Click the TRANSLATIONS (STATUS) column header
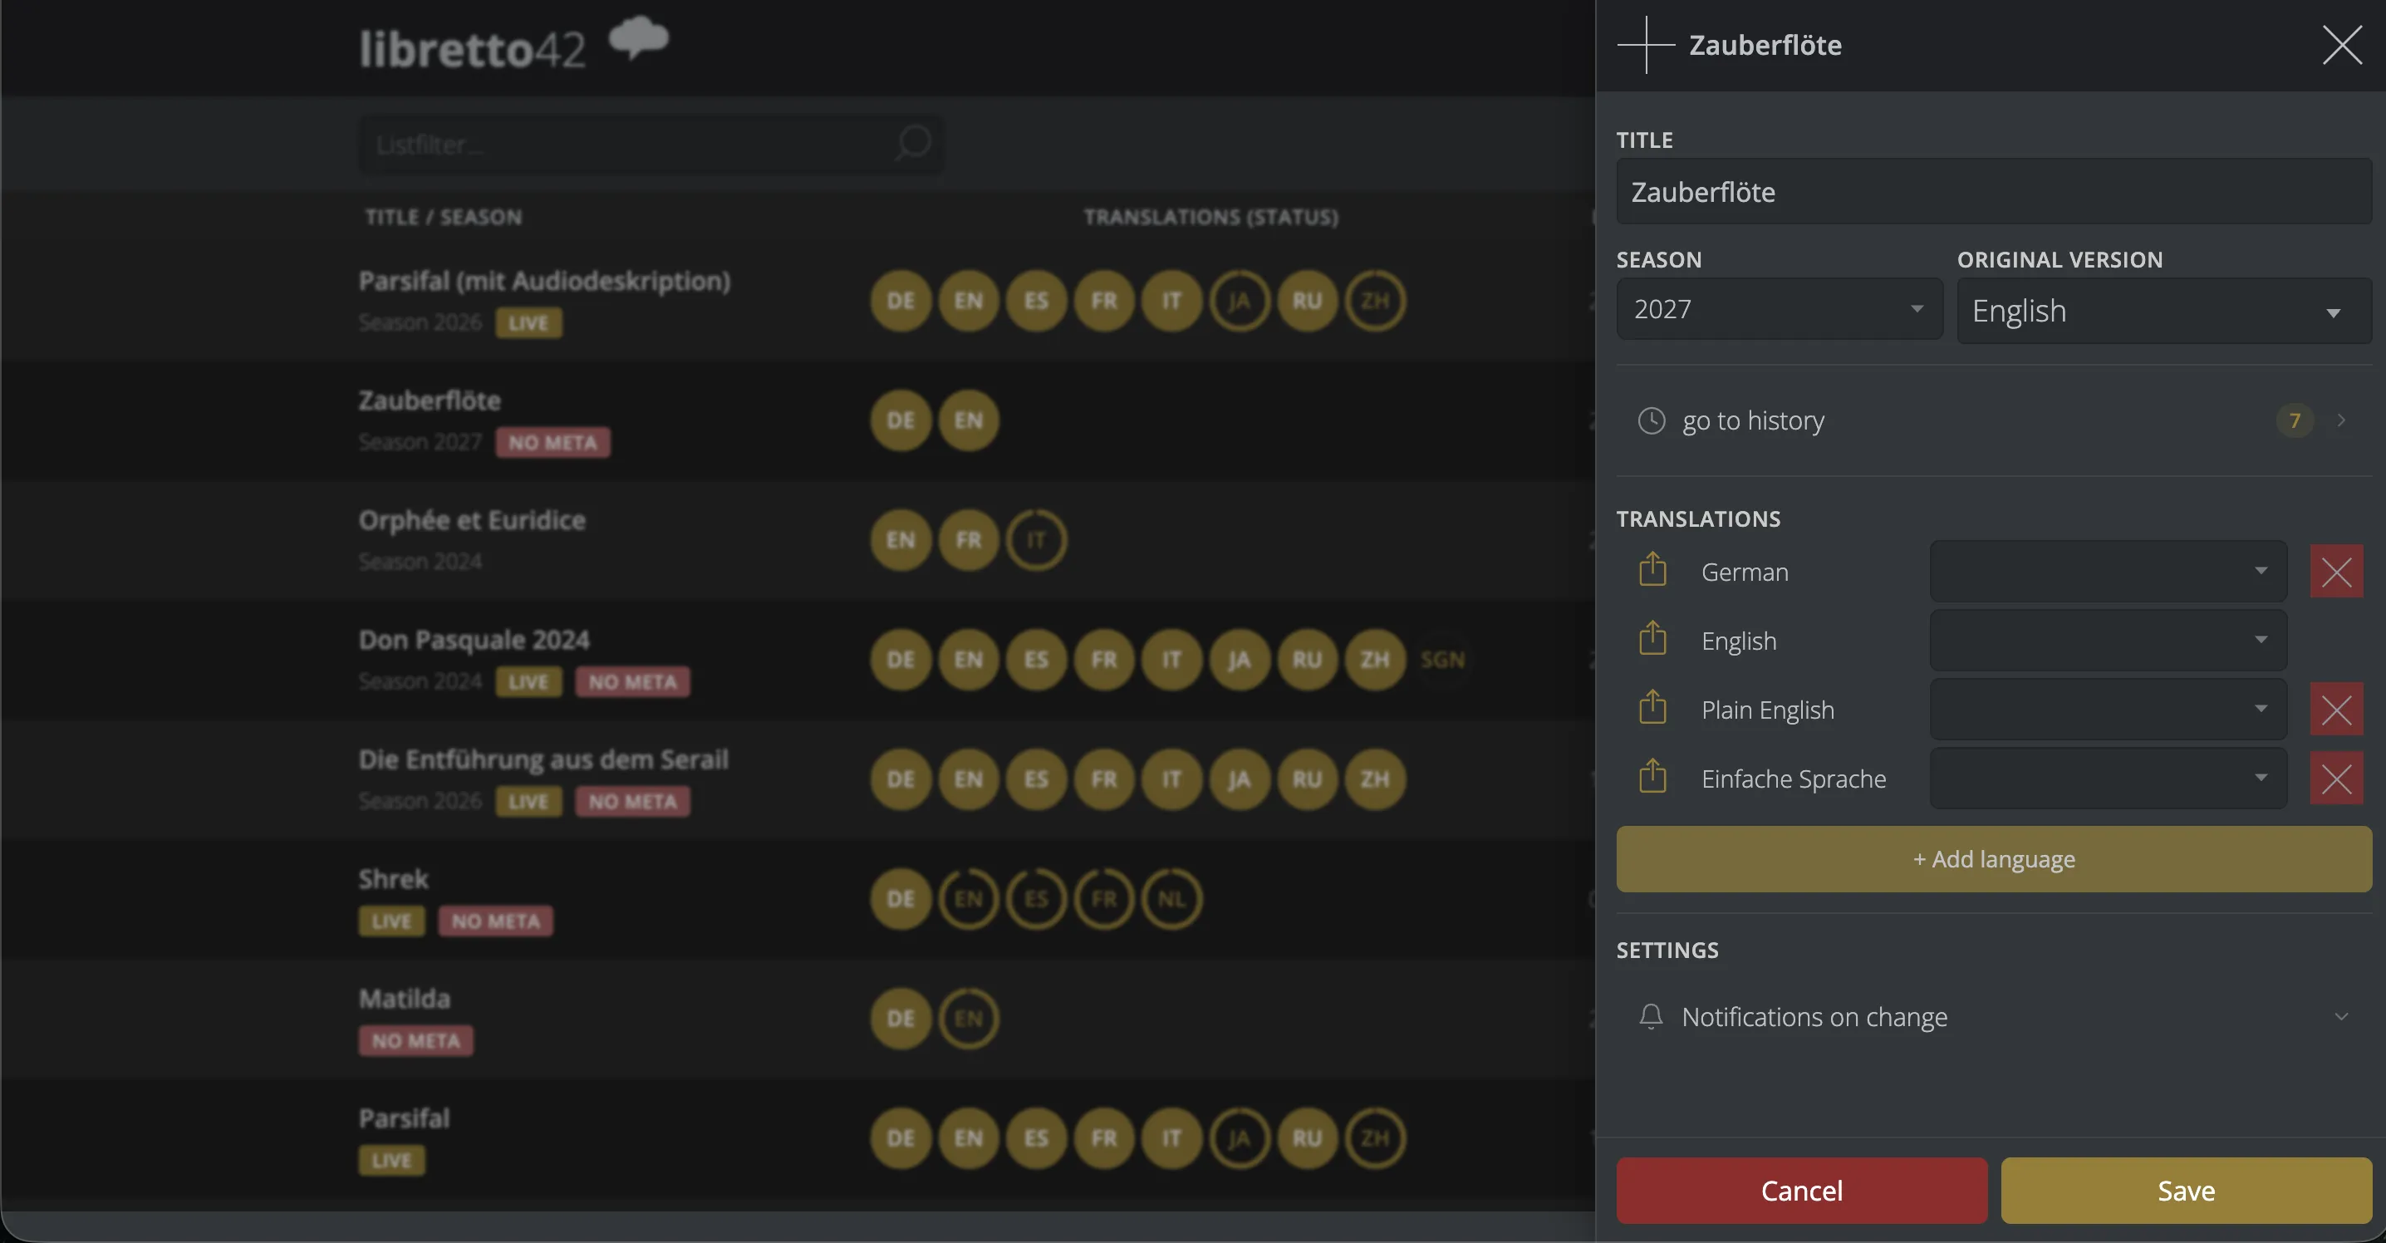Image resolution: width=2386 pixels, height=1243 pixels. point(1210,217)
